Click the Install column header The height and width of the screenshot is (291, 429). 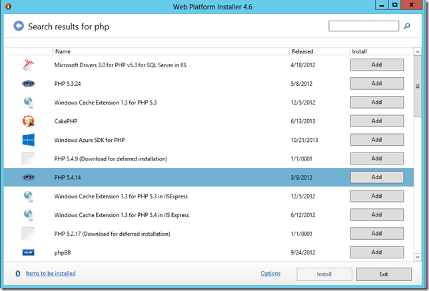pos(382,51)
